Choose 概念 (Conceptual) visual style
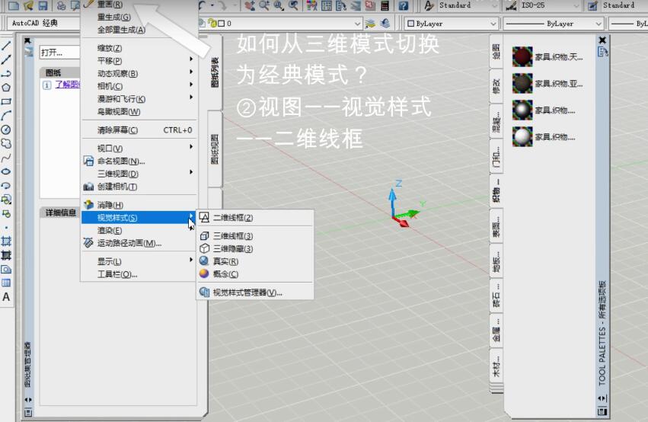648x422 pixels. pyautogui.click(x=225, y=274)
